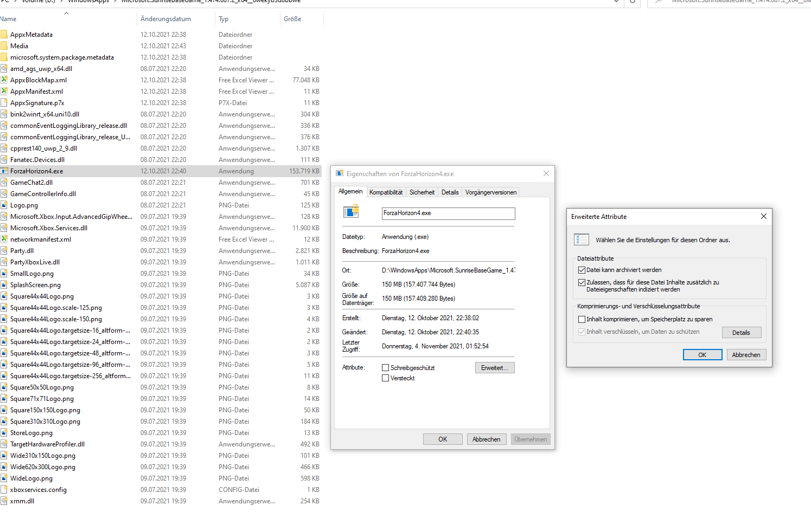Open the Vorgängerversionen tab
811x512 pixels.
pos(491,192)
